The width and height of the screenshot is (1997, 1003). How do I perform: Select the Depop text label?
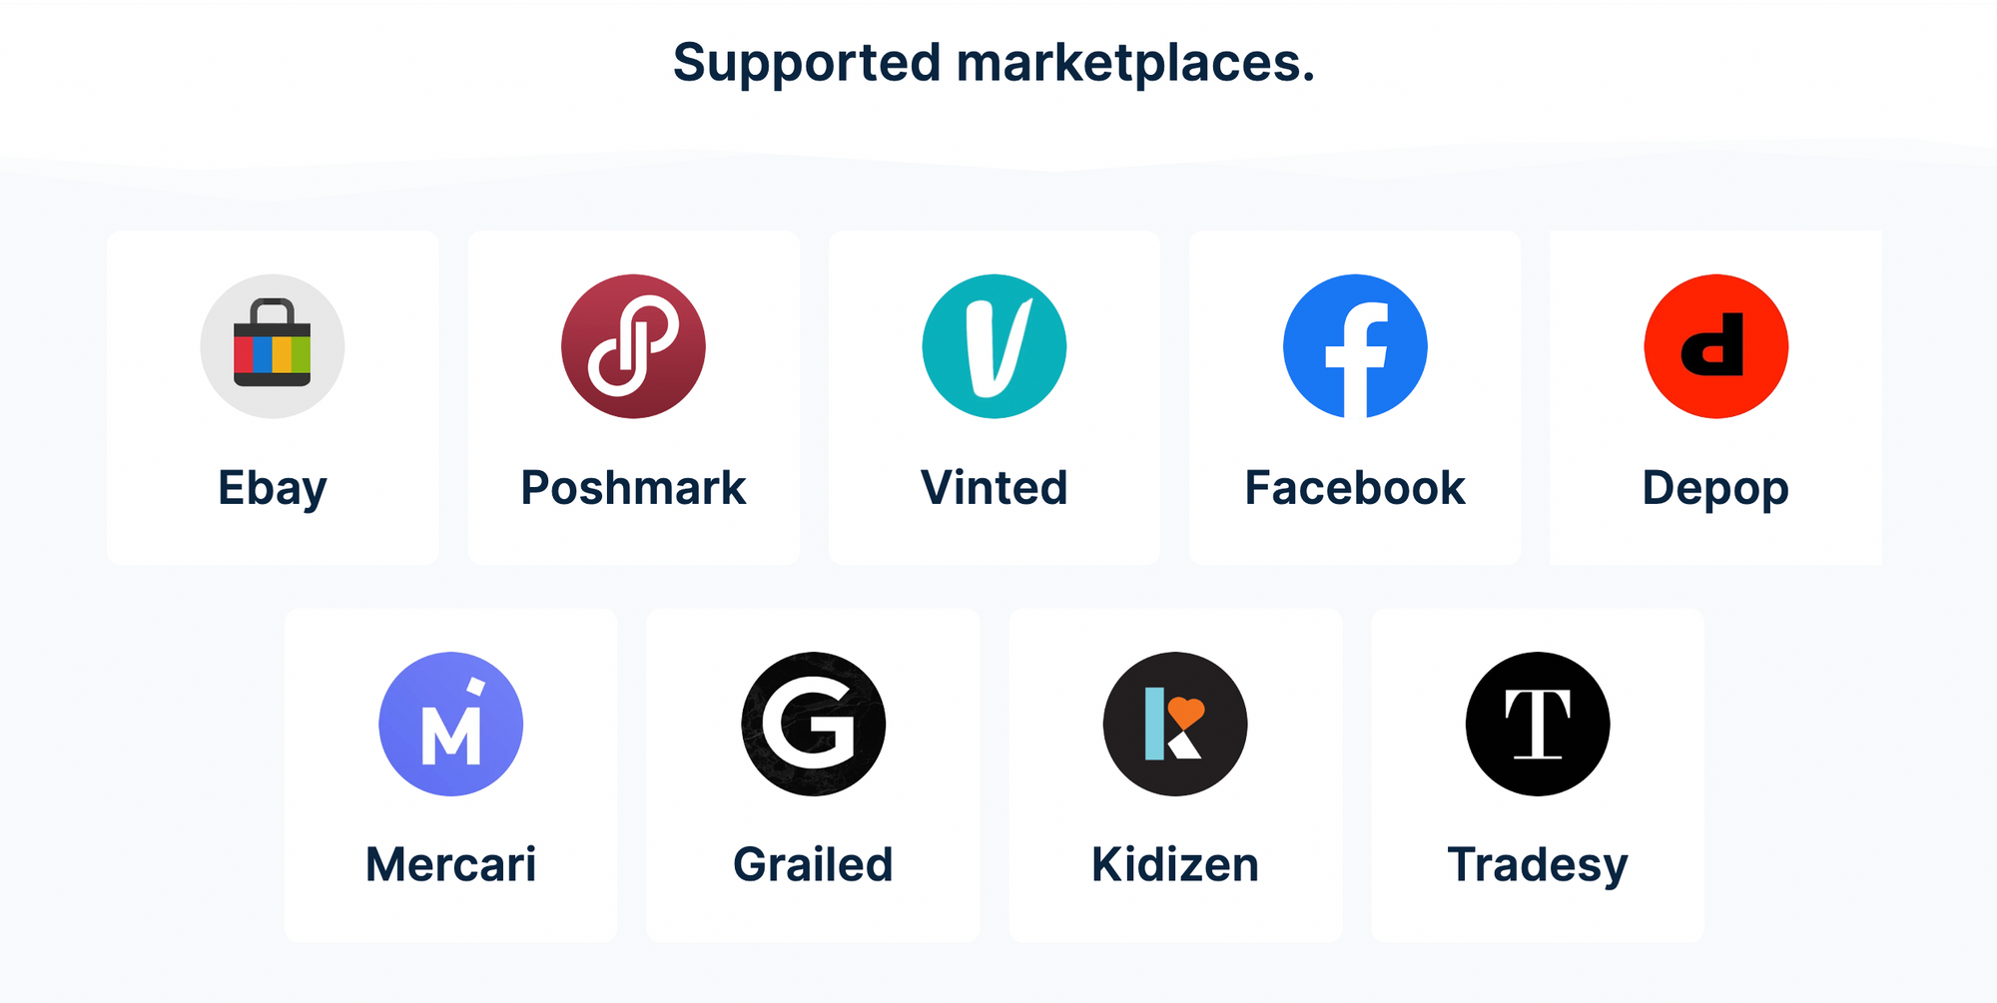click(x=1713, y=487)
